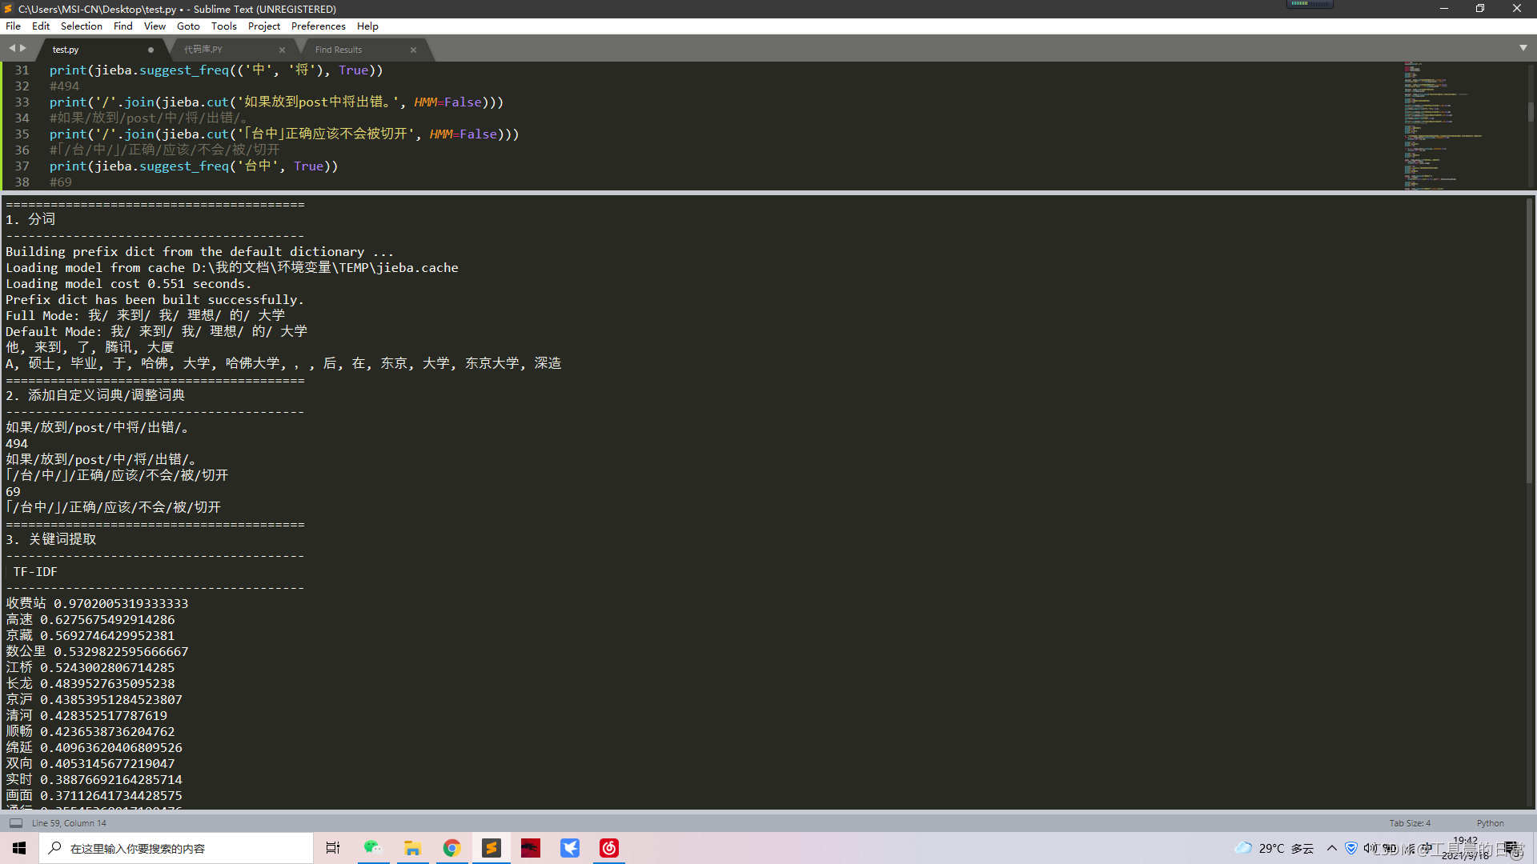The image size is (1537, 864).
Task: Close the 代码库.PY tab
Action: [282, 50]
